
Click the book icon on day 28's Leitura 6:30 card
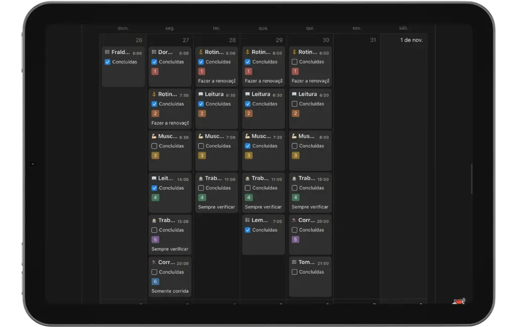[201, 94]
